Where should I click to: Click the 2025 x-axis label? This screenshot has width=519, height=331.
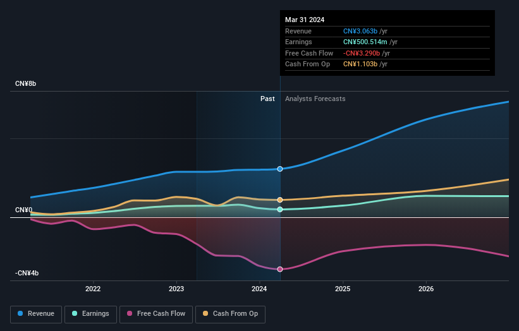tap(343, 289)
